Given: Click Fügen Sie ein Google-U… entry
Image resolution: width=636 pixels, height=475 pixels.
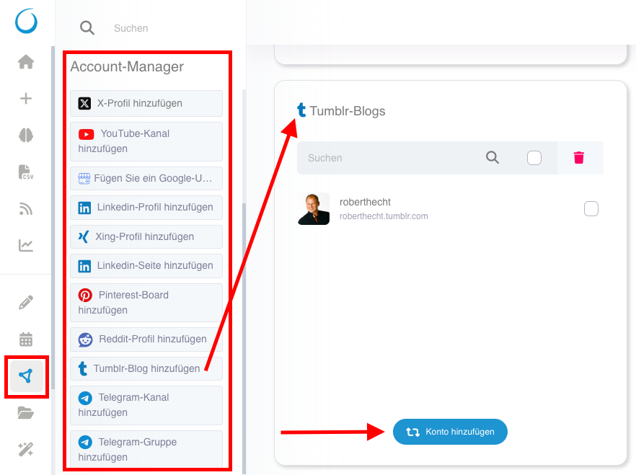Looking at the screenshot, I should click(x=146, y=178).
